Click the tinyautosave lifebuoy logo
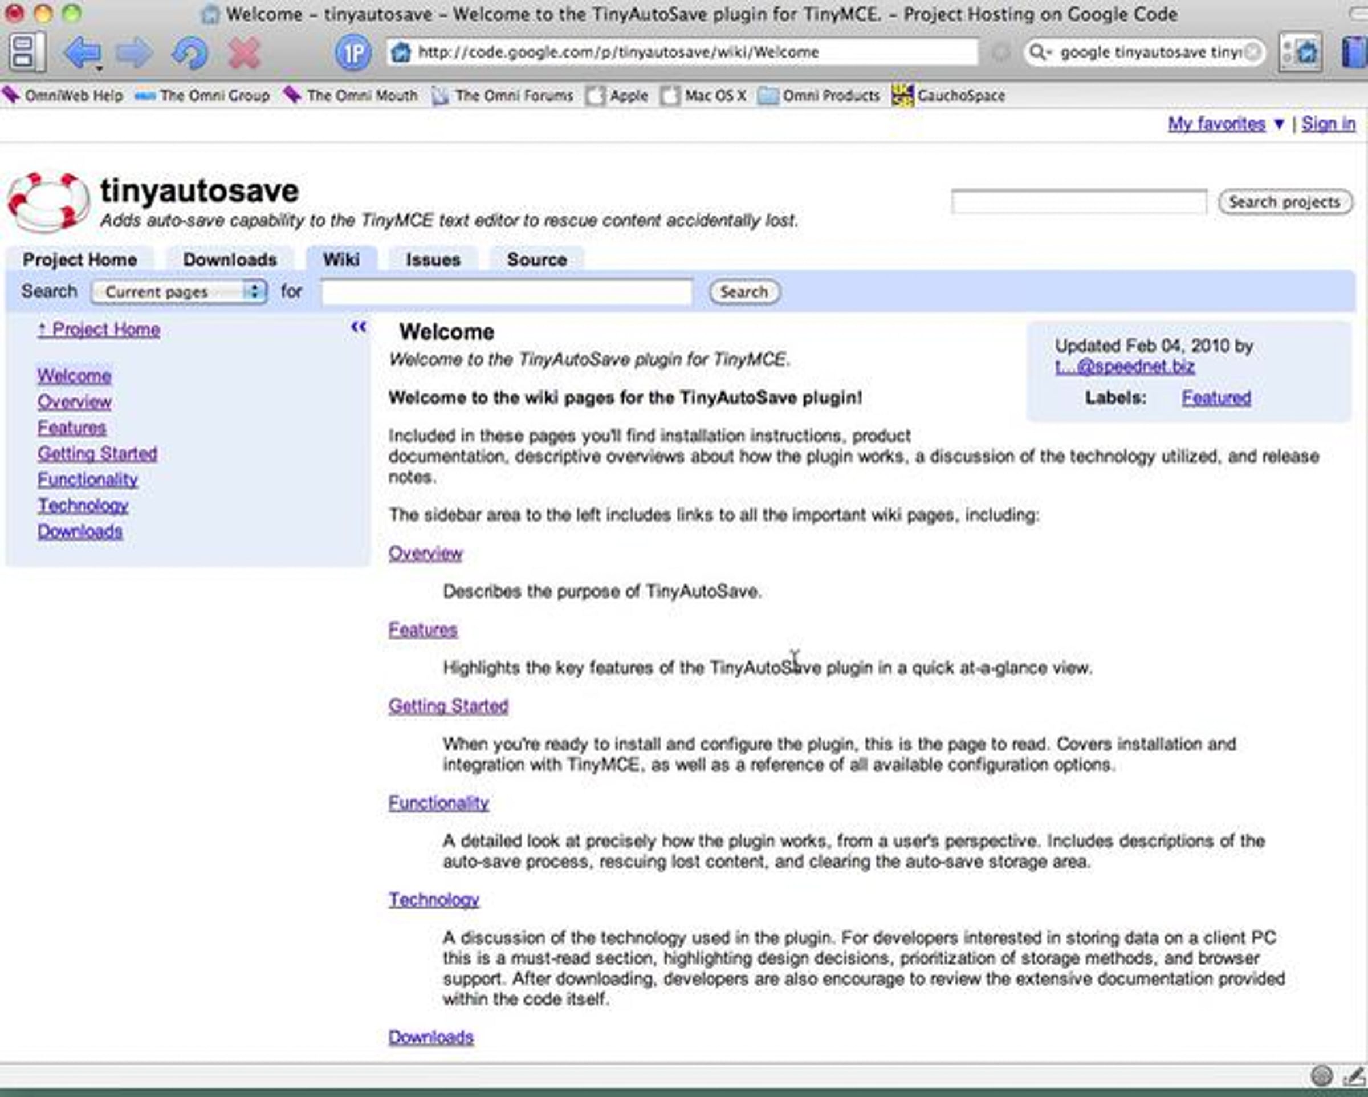The width and height of the screenshot is (1368, 1097). (47, 202)
